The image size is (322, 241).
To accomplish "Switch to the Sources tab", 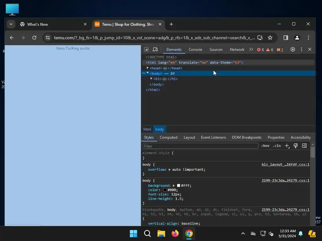I will click(216, 50).
